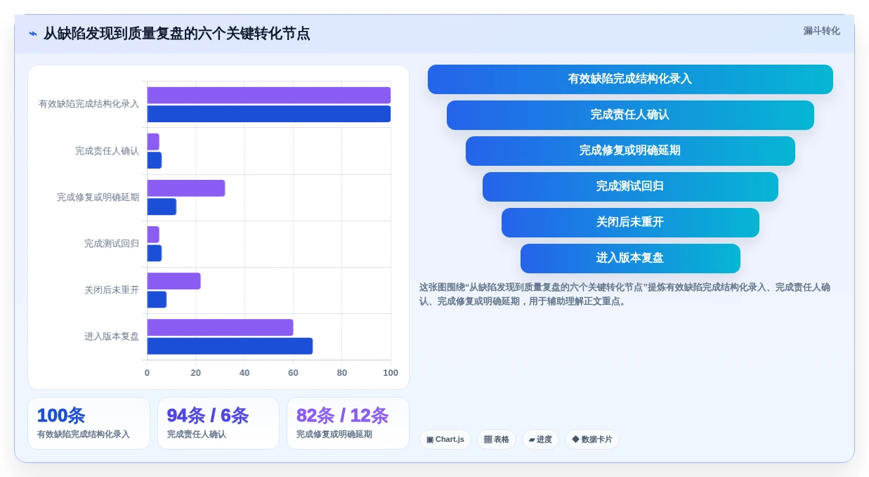This screenshot has width=869, height=477.
Task: Select funnel stage 完成测试回归
Action: [630, 187]
